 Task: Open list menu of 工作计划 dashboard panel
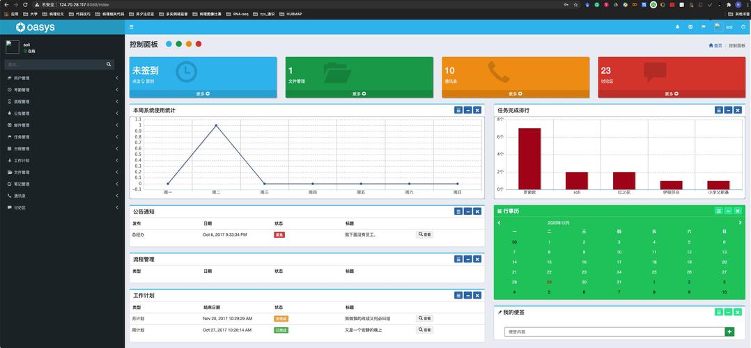coord(458,295)
